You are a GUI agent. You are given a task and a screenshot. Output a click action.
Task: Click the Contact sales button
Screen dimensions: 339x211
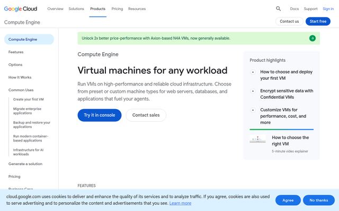[x=146, y=115]
